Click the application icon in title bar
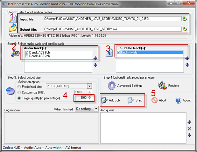Screen dimensions: 197x152 4,4
